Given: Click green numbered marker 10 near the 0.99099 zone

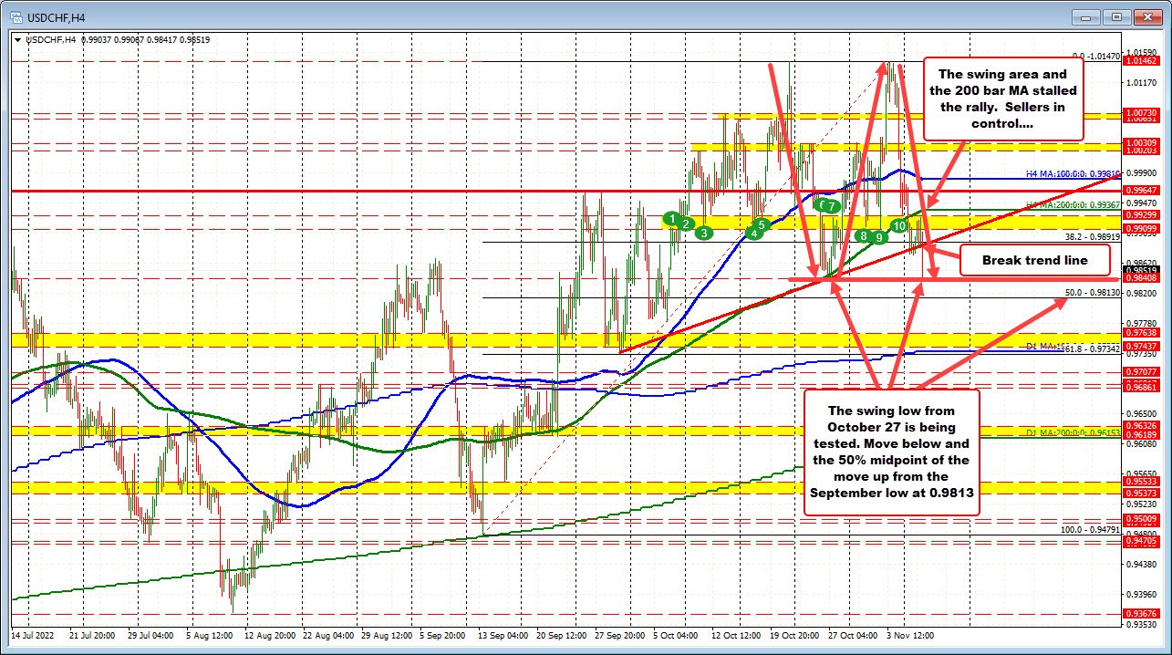Looking at the screenshot, I should pos(899,225).
